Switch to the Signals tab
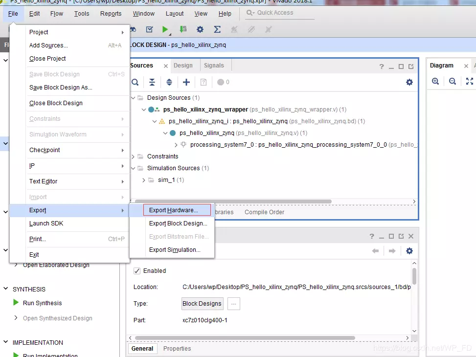Screen dimensions: 476x357 pyautogui.click(x=214, y=66)
